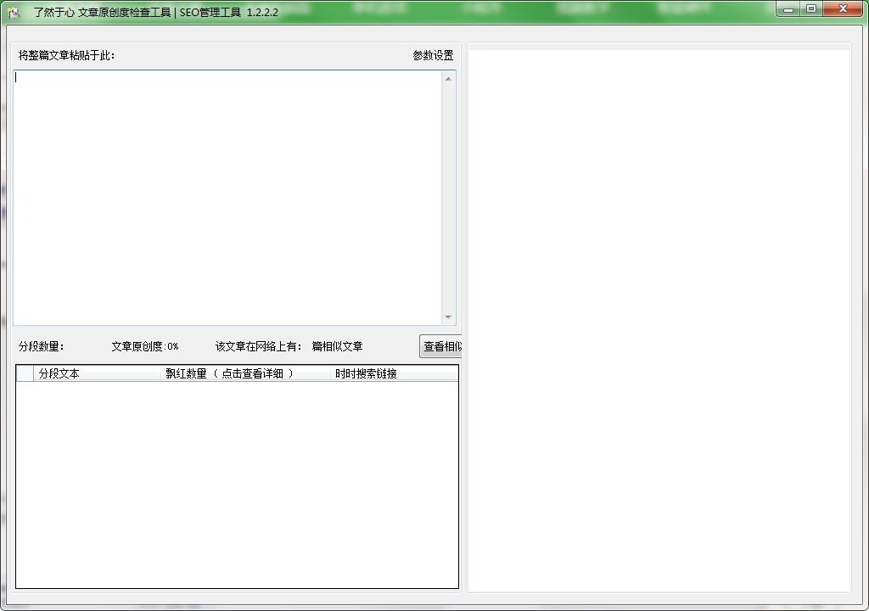Click the 查看相似 button
This screenshot has width=869, height=611.
(x=441, y=346)
